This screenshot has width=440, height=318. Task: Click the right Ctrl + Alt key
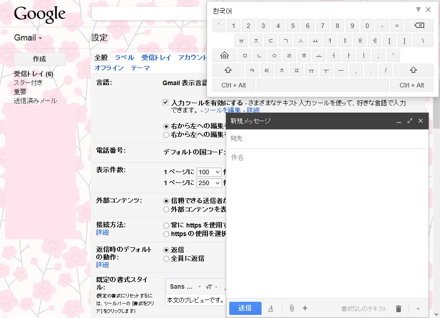(x=412, y=85)
